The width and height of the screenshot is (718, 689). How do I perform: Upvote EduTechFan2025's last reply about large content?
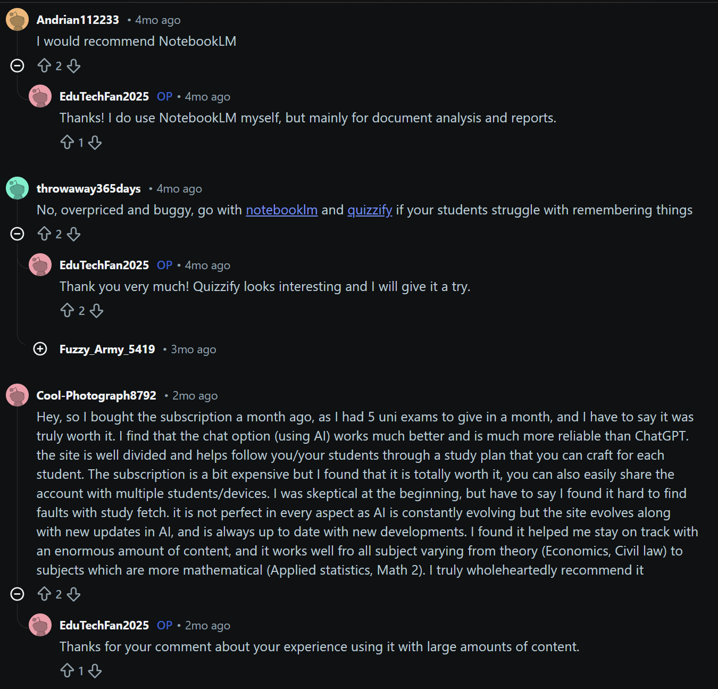(67, 670)
